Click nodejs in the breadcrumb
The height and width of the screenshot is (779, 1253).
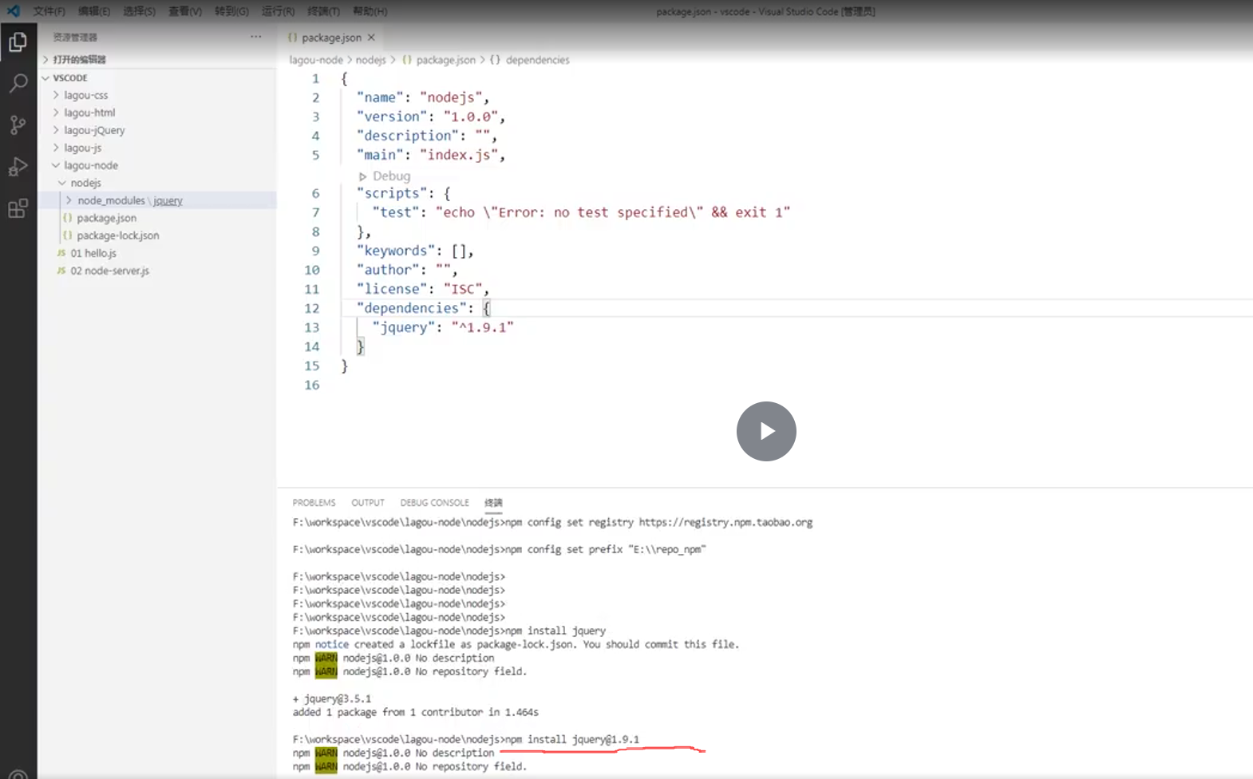370,60
